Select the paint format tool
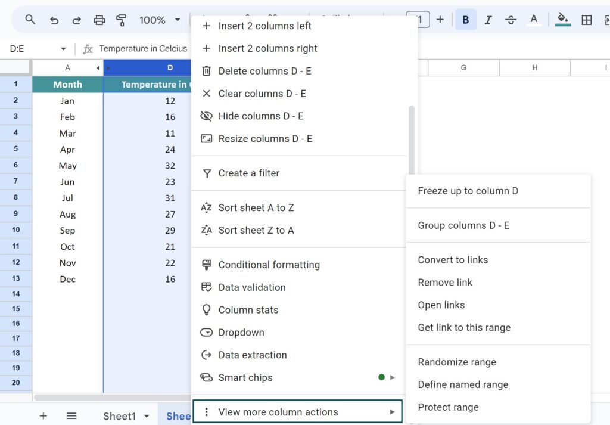The width and height of the screenshot is (610, 425). 122,20
